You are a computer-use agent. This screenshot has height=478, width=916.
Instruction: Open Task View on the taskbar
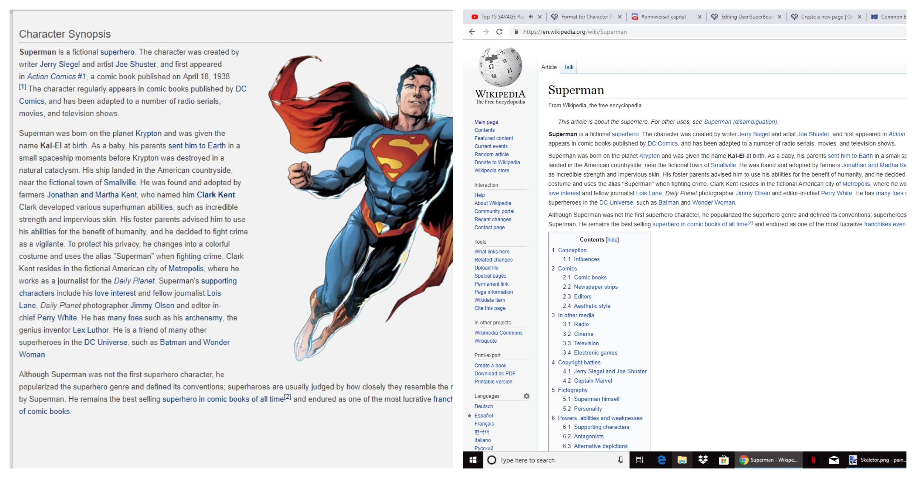tap(639, 460)
